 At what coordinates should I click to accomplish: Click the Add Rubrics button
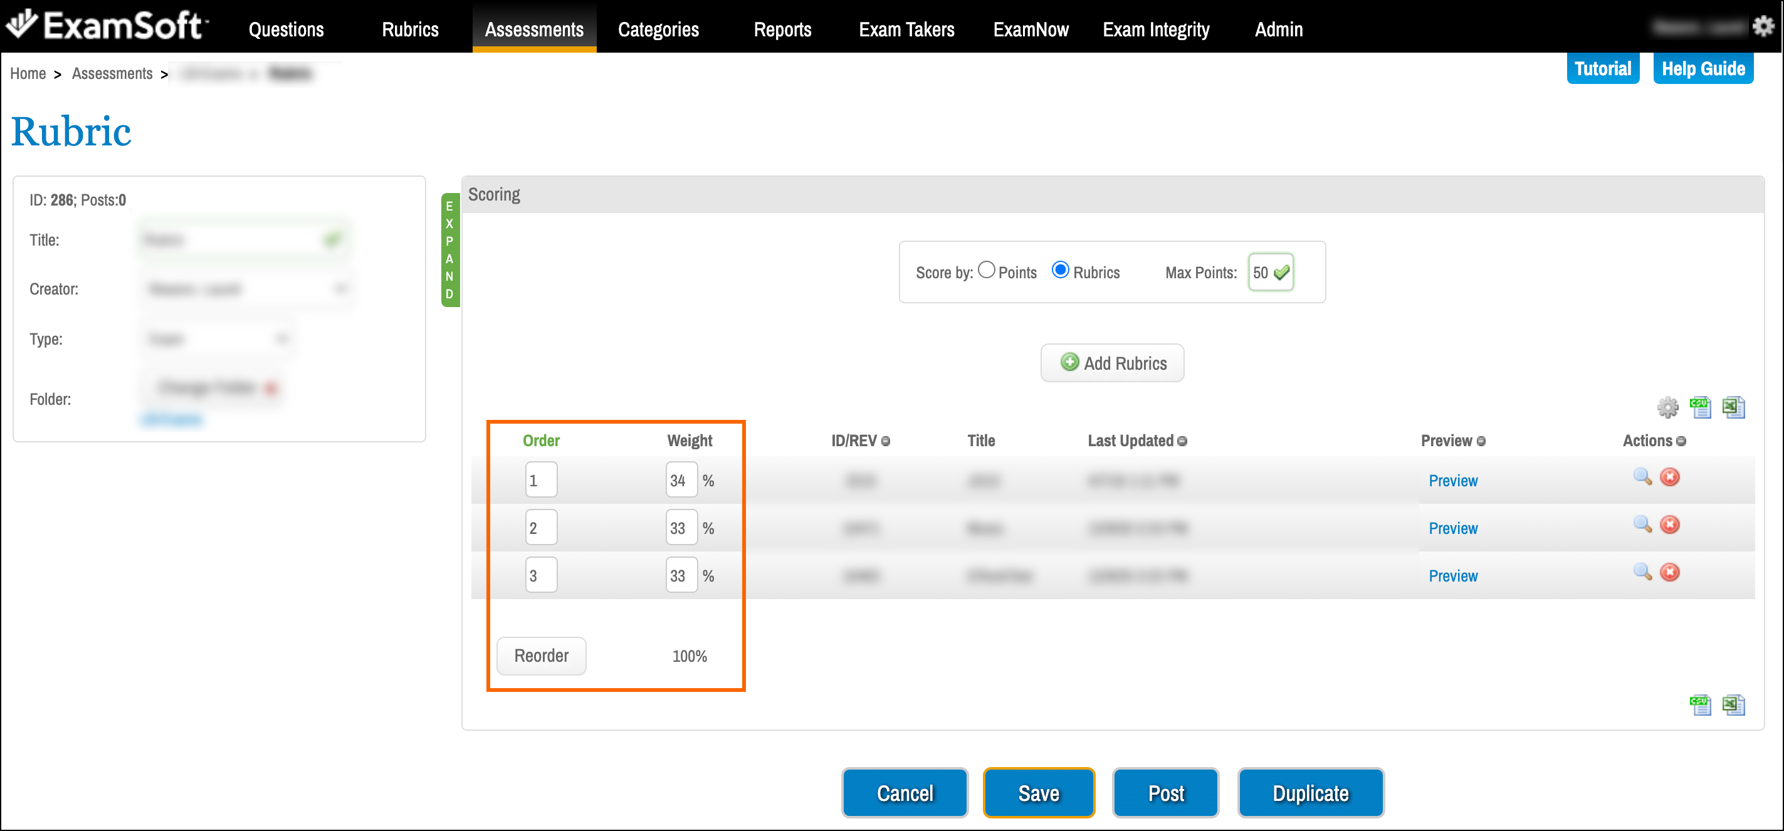[1112, 363]
